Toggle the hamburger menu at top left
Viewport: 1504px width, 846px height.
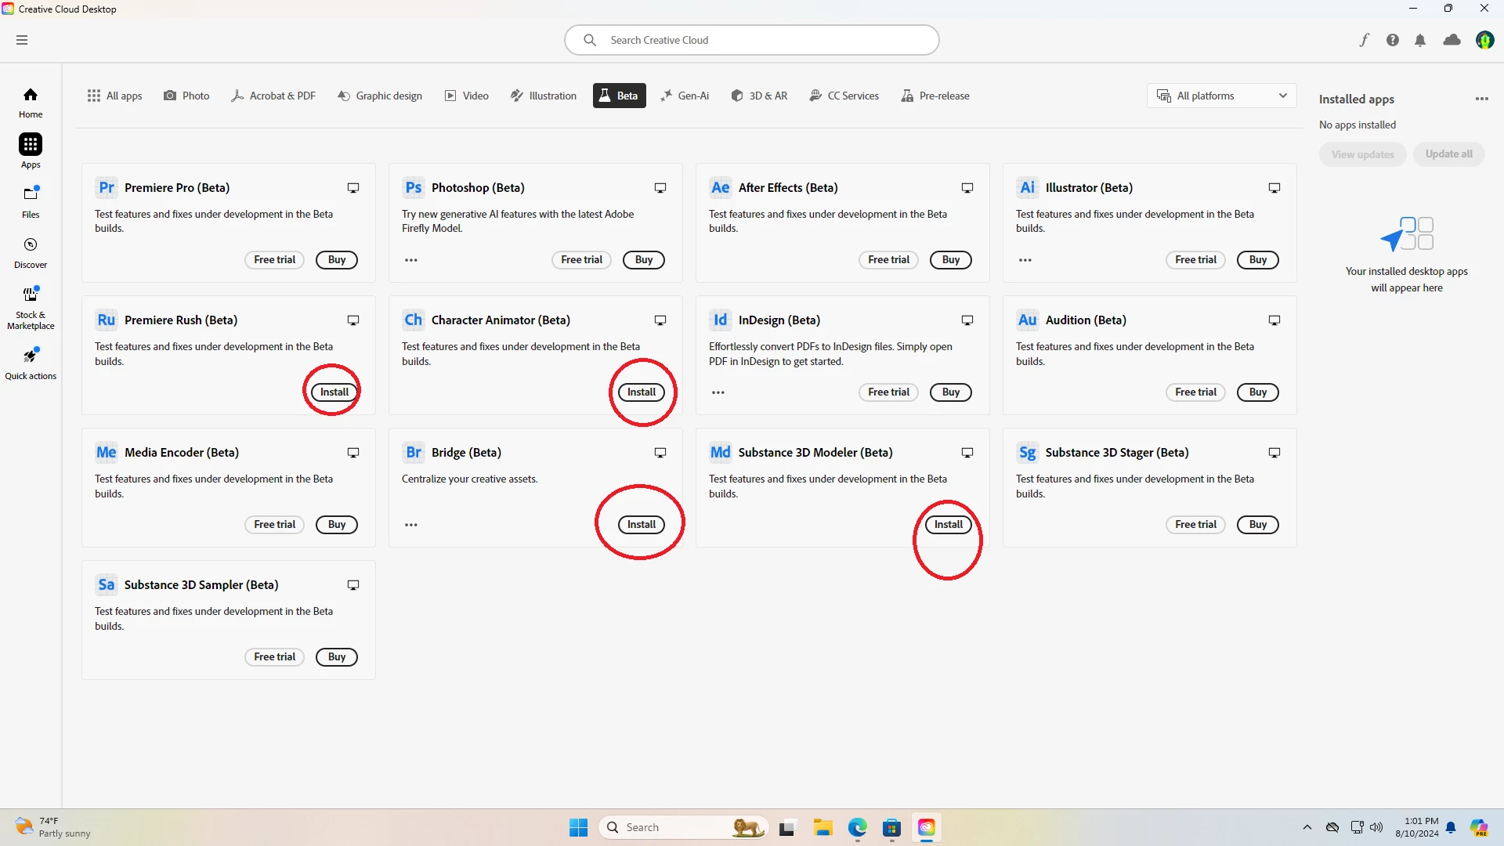click(x=22, y=40)
